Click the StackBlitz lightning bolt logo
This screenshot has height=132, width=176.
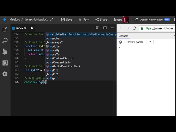(5, 20)
